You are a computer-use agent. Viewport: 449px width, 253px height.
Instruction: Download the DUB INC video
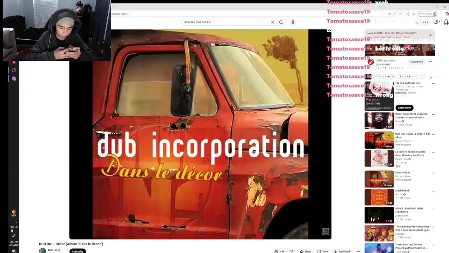(342, 251)
